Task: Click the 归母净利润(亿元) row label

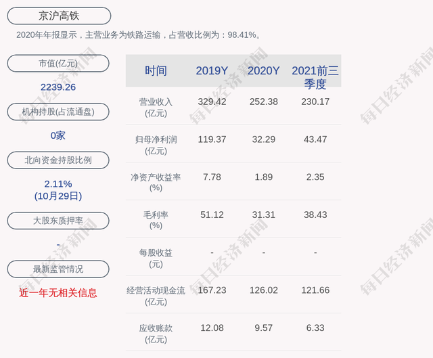Action: [156, 146]
